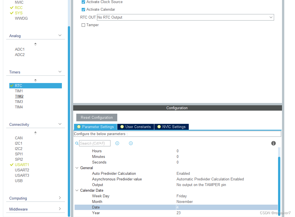
Task: Go to next search result arrow
Action: 131,143
